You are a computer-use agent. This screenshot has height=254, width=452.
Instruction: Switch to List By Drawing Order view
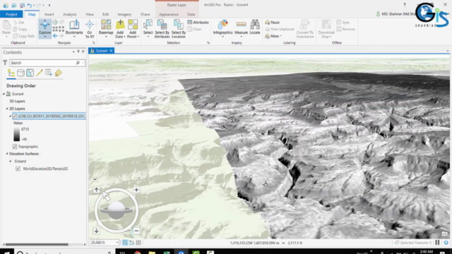click(x=11, y=73)
